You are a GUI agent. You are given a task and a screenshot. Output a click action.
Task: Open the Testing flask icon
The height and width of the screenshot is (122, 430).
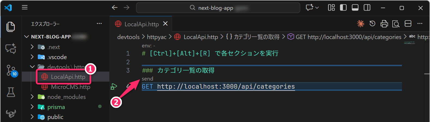[x=11, y=92]
